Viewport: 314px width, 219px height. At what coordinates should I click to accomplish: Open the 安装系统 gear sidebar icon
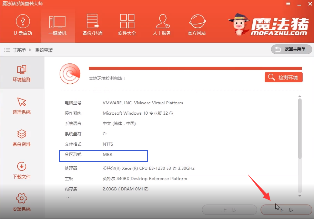pos(22,202)
